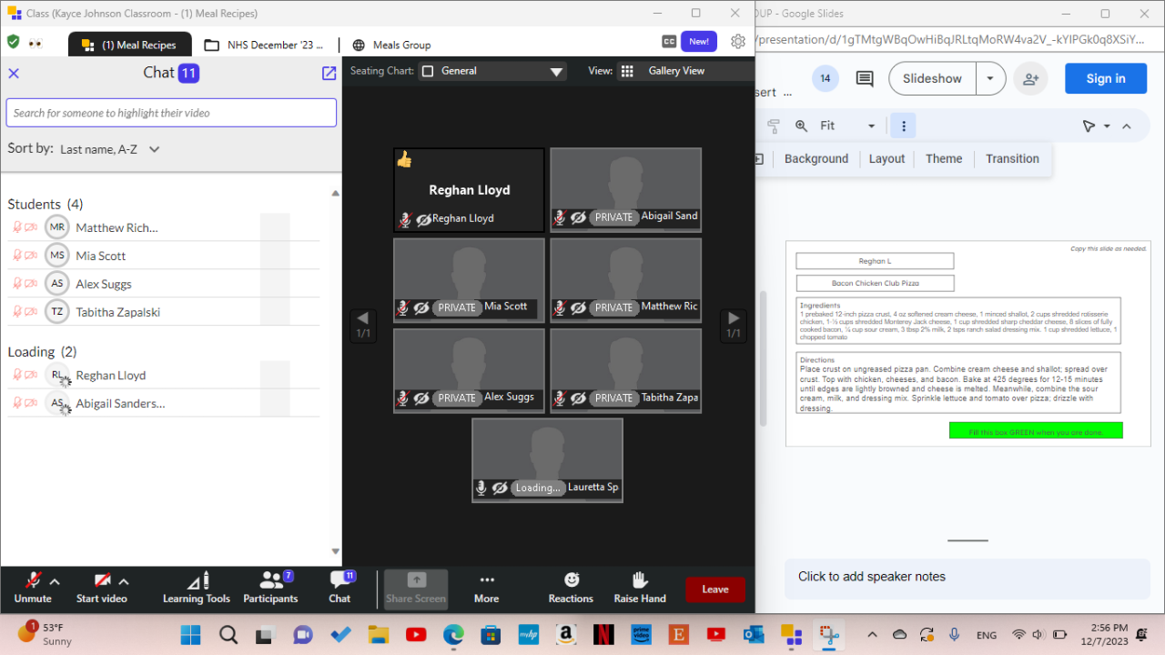The image size is (1165, 655).
Task: Toggle Abigail Sanders's camera icon in list
Action: click(31, 403)
